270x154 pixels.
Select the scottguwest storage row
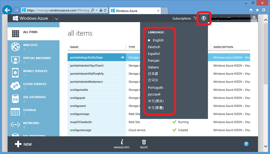97,106
